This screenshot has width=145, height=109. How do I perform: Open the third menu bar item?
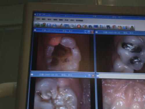tap(49, 19)
